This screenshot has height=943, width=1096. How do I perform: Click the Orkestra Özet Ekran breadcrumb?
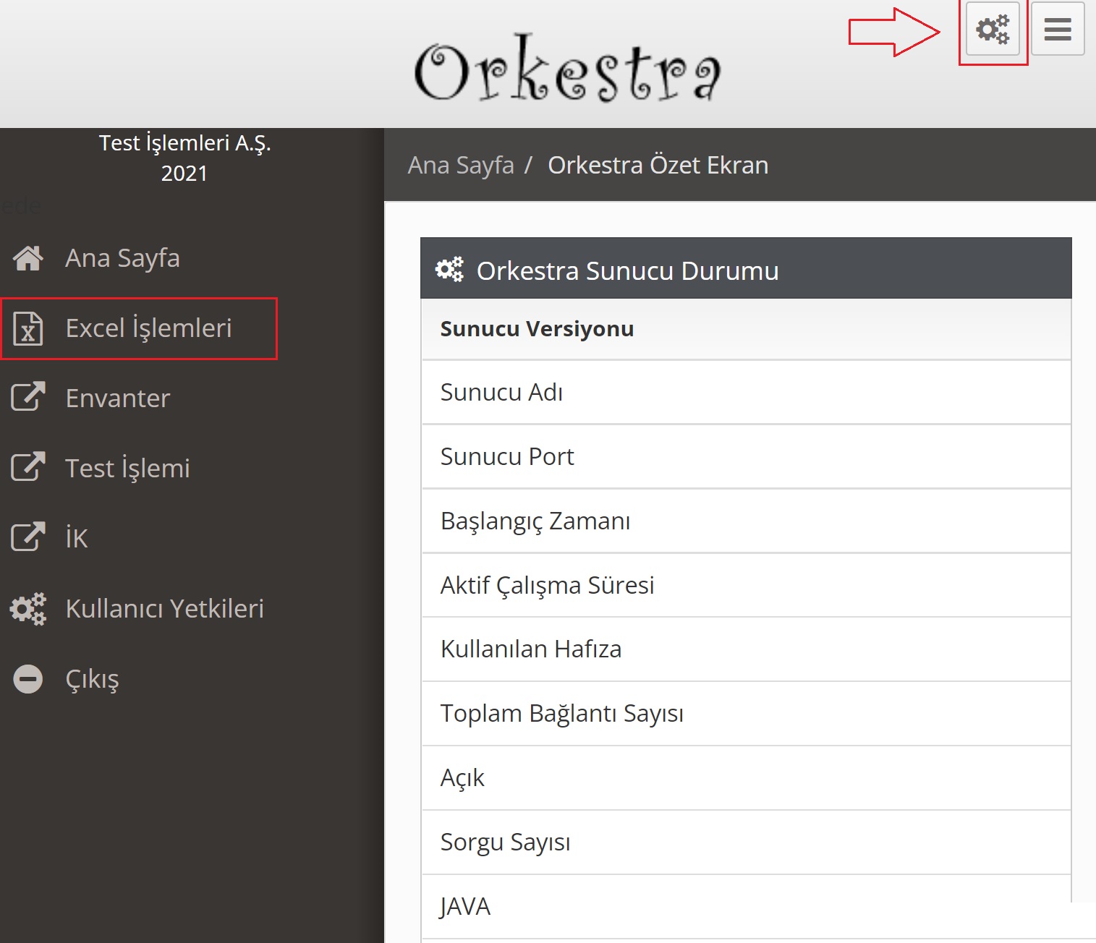(658, 165)
